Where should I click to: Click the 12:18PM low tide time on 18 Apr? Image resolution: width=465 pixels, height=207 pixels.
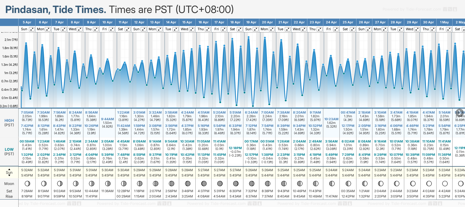[235, 148]
